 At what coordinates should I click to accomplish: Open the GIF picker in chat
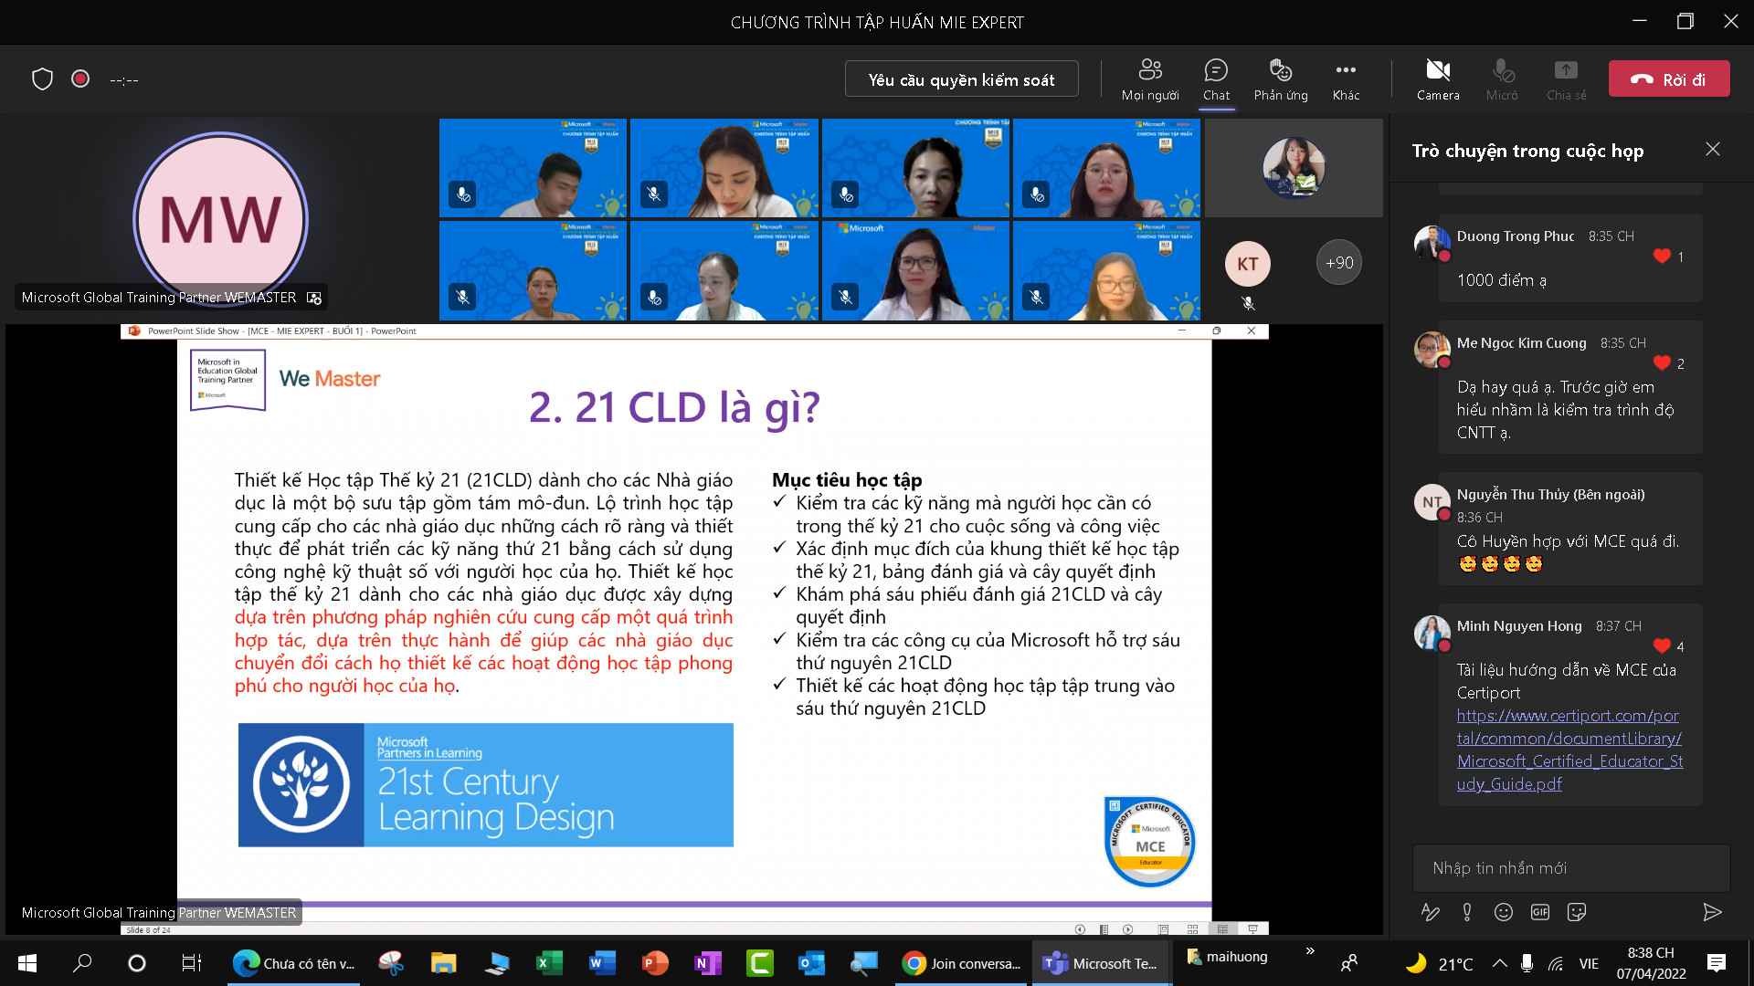pos(1540,912)
